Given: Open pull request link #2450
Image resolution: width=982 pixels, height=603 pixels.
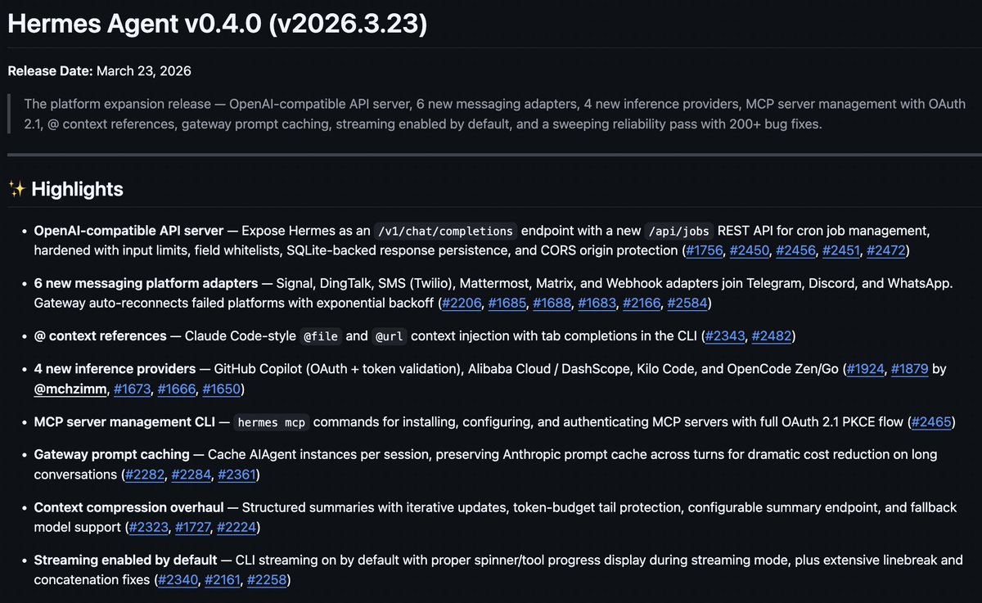Looking at the screenshot, I should point(750,250).
